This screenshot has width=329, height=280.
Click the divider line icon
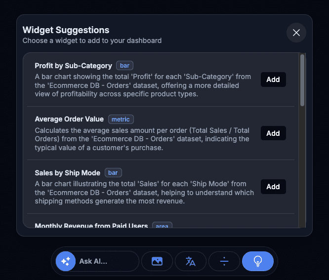tap(224, 261)
